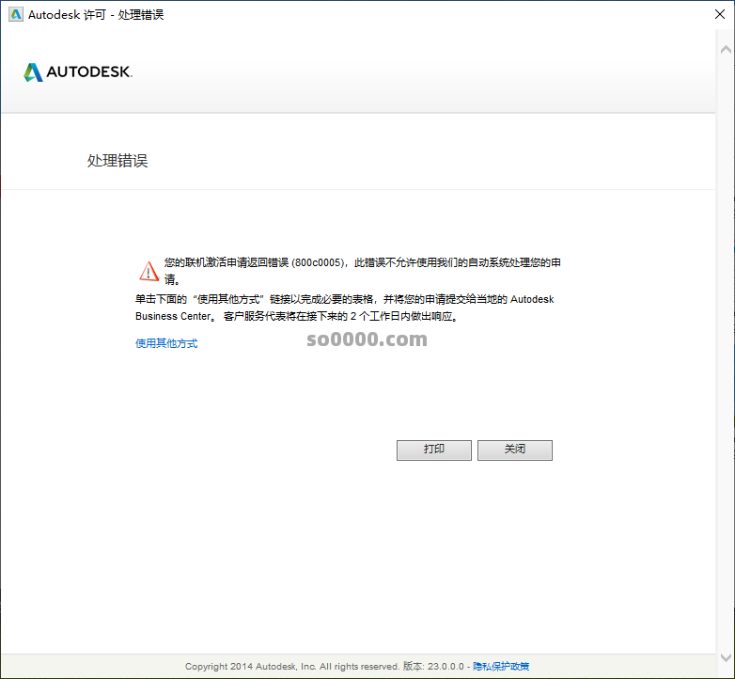Image resolution: width=735 pixels, height=679 pixels.
Task: Click the Business Center paragraph text
Action: [x=345, y=308]
